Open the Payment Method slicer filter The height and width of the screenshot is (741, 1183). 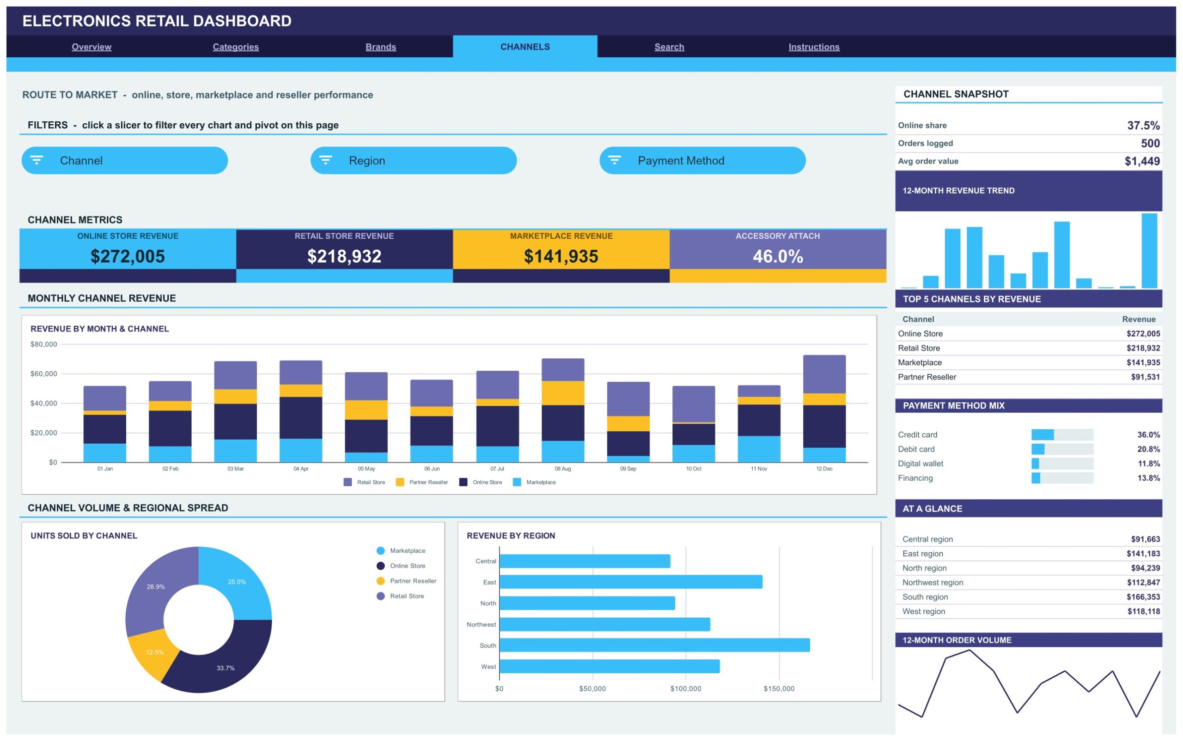tap(702, 160)
